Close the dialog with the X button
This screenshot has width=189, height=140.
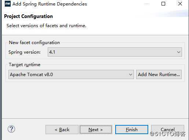tap(180, 4)
